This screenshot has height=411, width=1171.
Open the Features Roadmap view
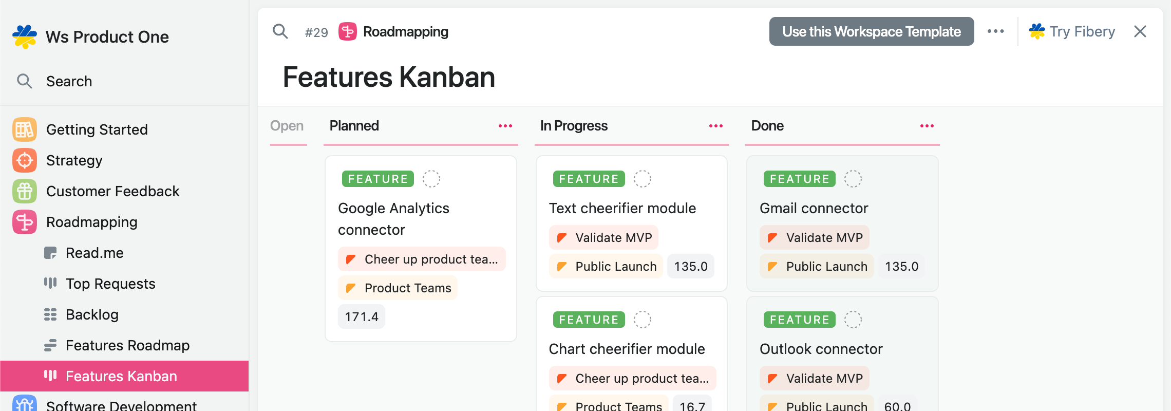coord(124,345)
